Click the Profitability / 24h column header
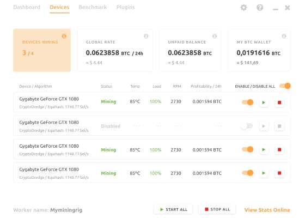 (206, 86)
